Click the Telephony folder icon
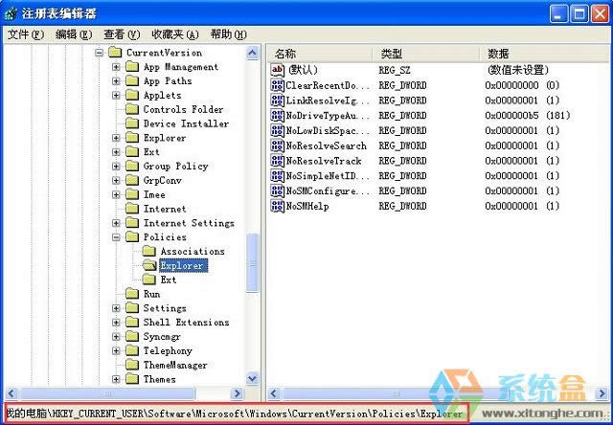Image resolution: width=613 pixels, height=425 pixels. (x=132, y=350)
